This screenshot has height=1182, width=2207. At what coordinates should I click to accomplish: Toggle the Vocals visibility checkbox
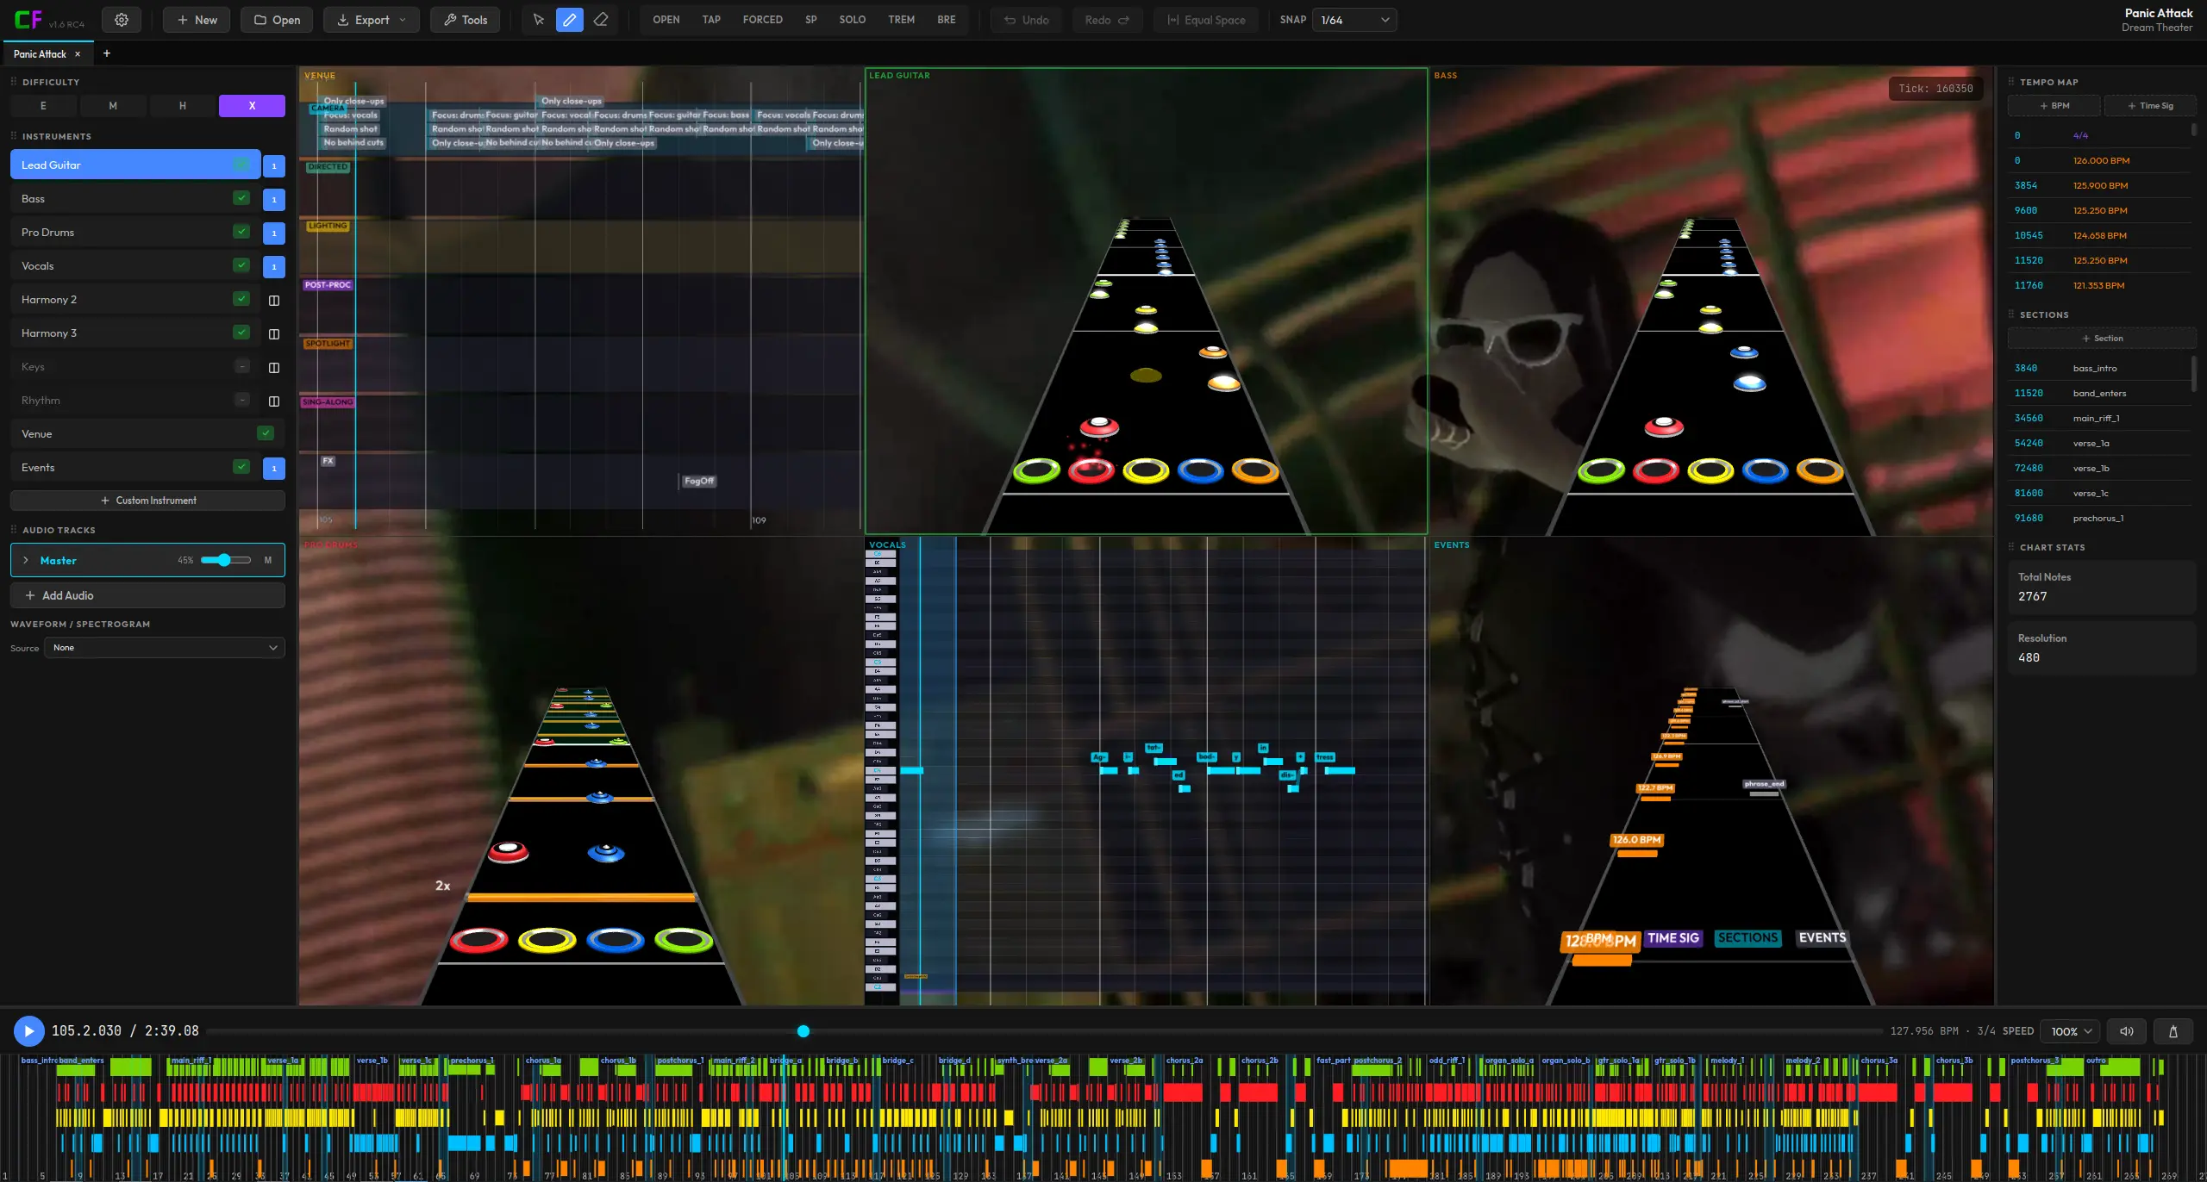(x=241, y=265)
